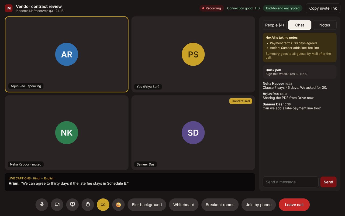Leave the call with the red button
This screenshot has height=216, width=345.
(294, 205)
